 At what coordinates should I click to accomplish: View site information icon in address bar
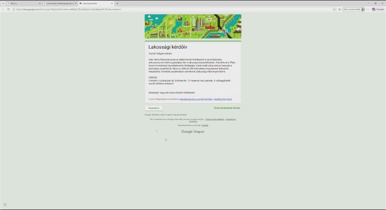point(14,9)
